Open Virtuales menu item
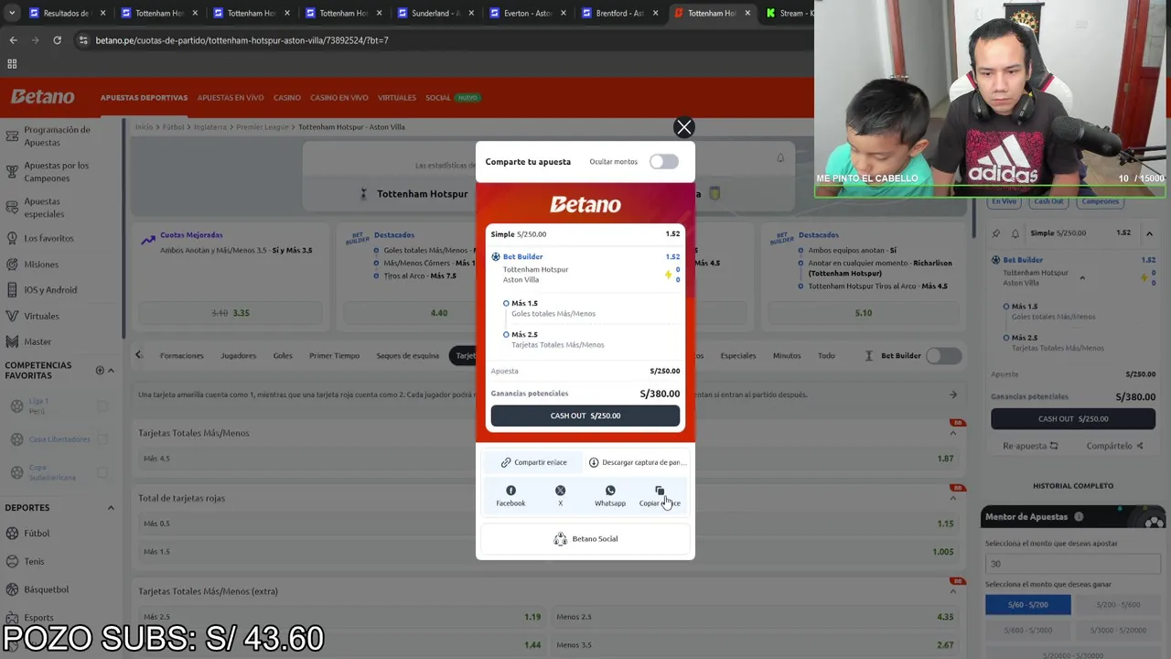The width and height of the screenshot is (1171, 659). coord(397,98)
